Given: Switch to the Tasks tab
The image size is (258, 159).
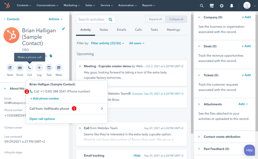Looking at the screenshot, I should 154,30.
